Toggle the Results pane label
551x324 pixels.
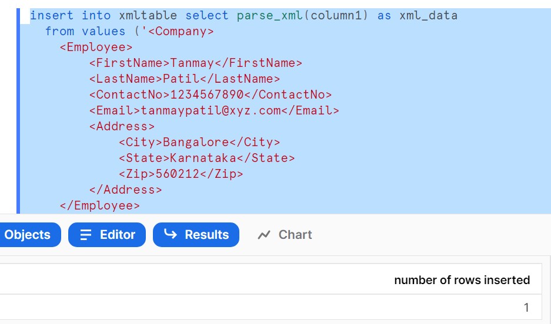click(206, 235)
